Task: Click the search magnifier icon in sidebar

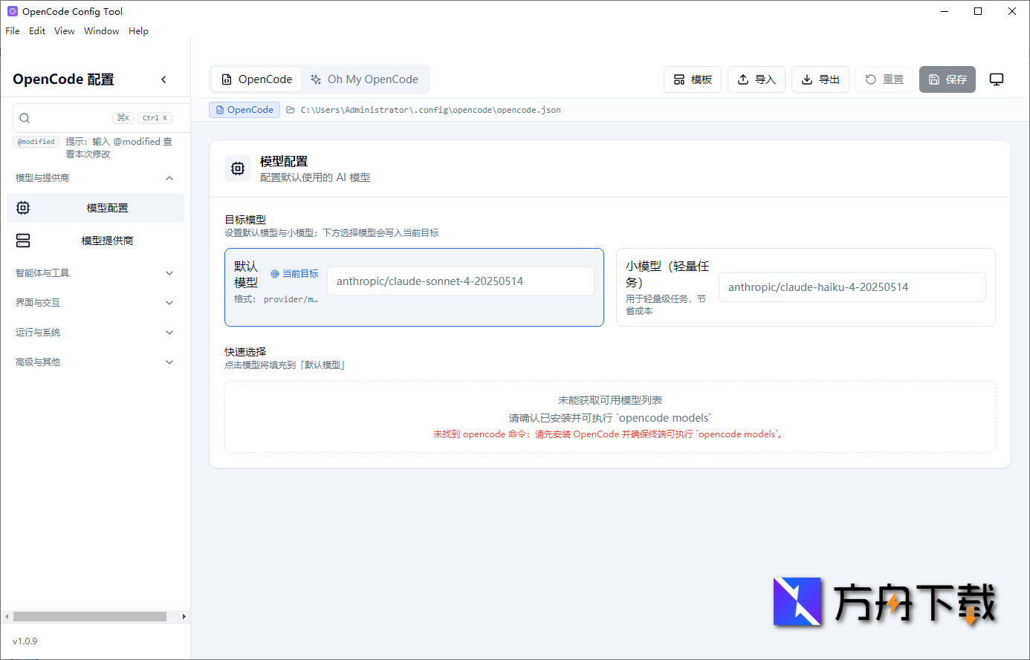Action: click(25, 117)
